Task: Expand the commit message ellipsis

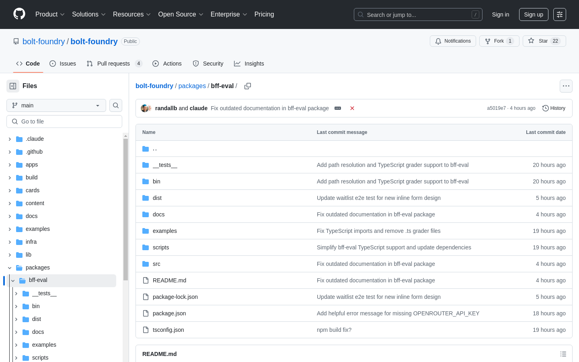Action: [338, 108]
